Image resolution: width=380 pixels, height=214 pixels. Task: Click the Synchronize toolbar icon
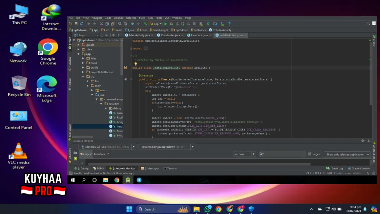(x=82, y=24)
